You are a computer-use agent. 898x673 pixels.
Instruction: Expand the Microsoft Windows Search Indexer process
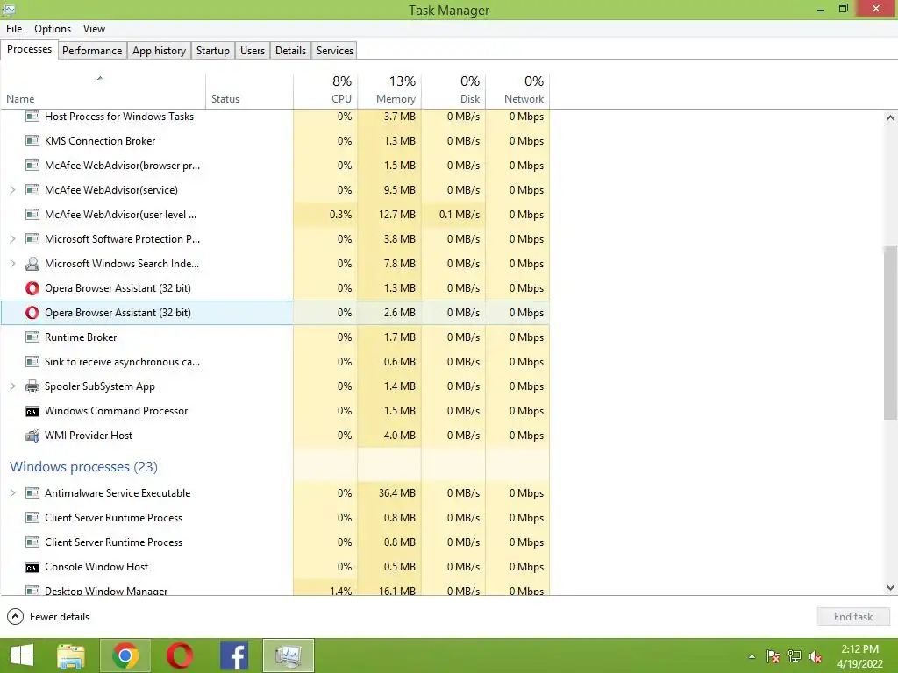(12, 264)
